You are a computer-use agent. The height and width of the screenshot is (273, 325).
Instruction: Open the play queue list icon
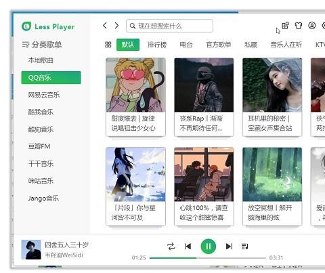pyautogui.click(x=244, y=246)
